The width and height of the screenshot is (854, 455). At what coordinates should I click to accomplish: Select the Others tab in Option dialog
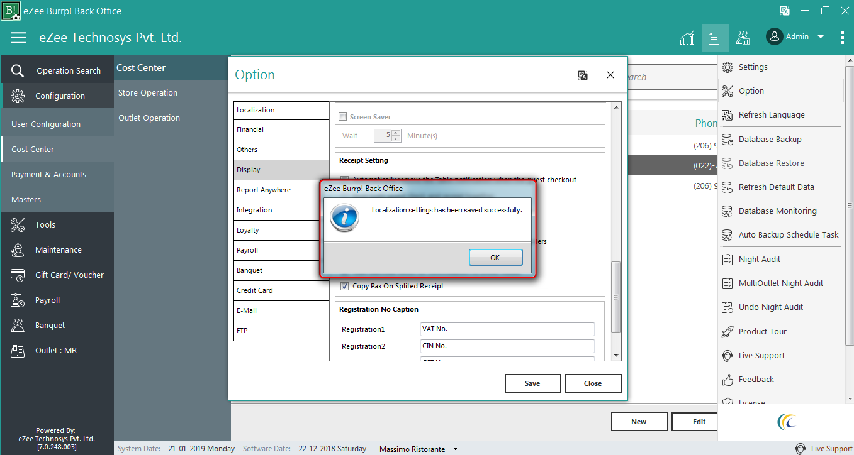pyautogui.click(x=281, y=150)
